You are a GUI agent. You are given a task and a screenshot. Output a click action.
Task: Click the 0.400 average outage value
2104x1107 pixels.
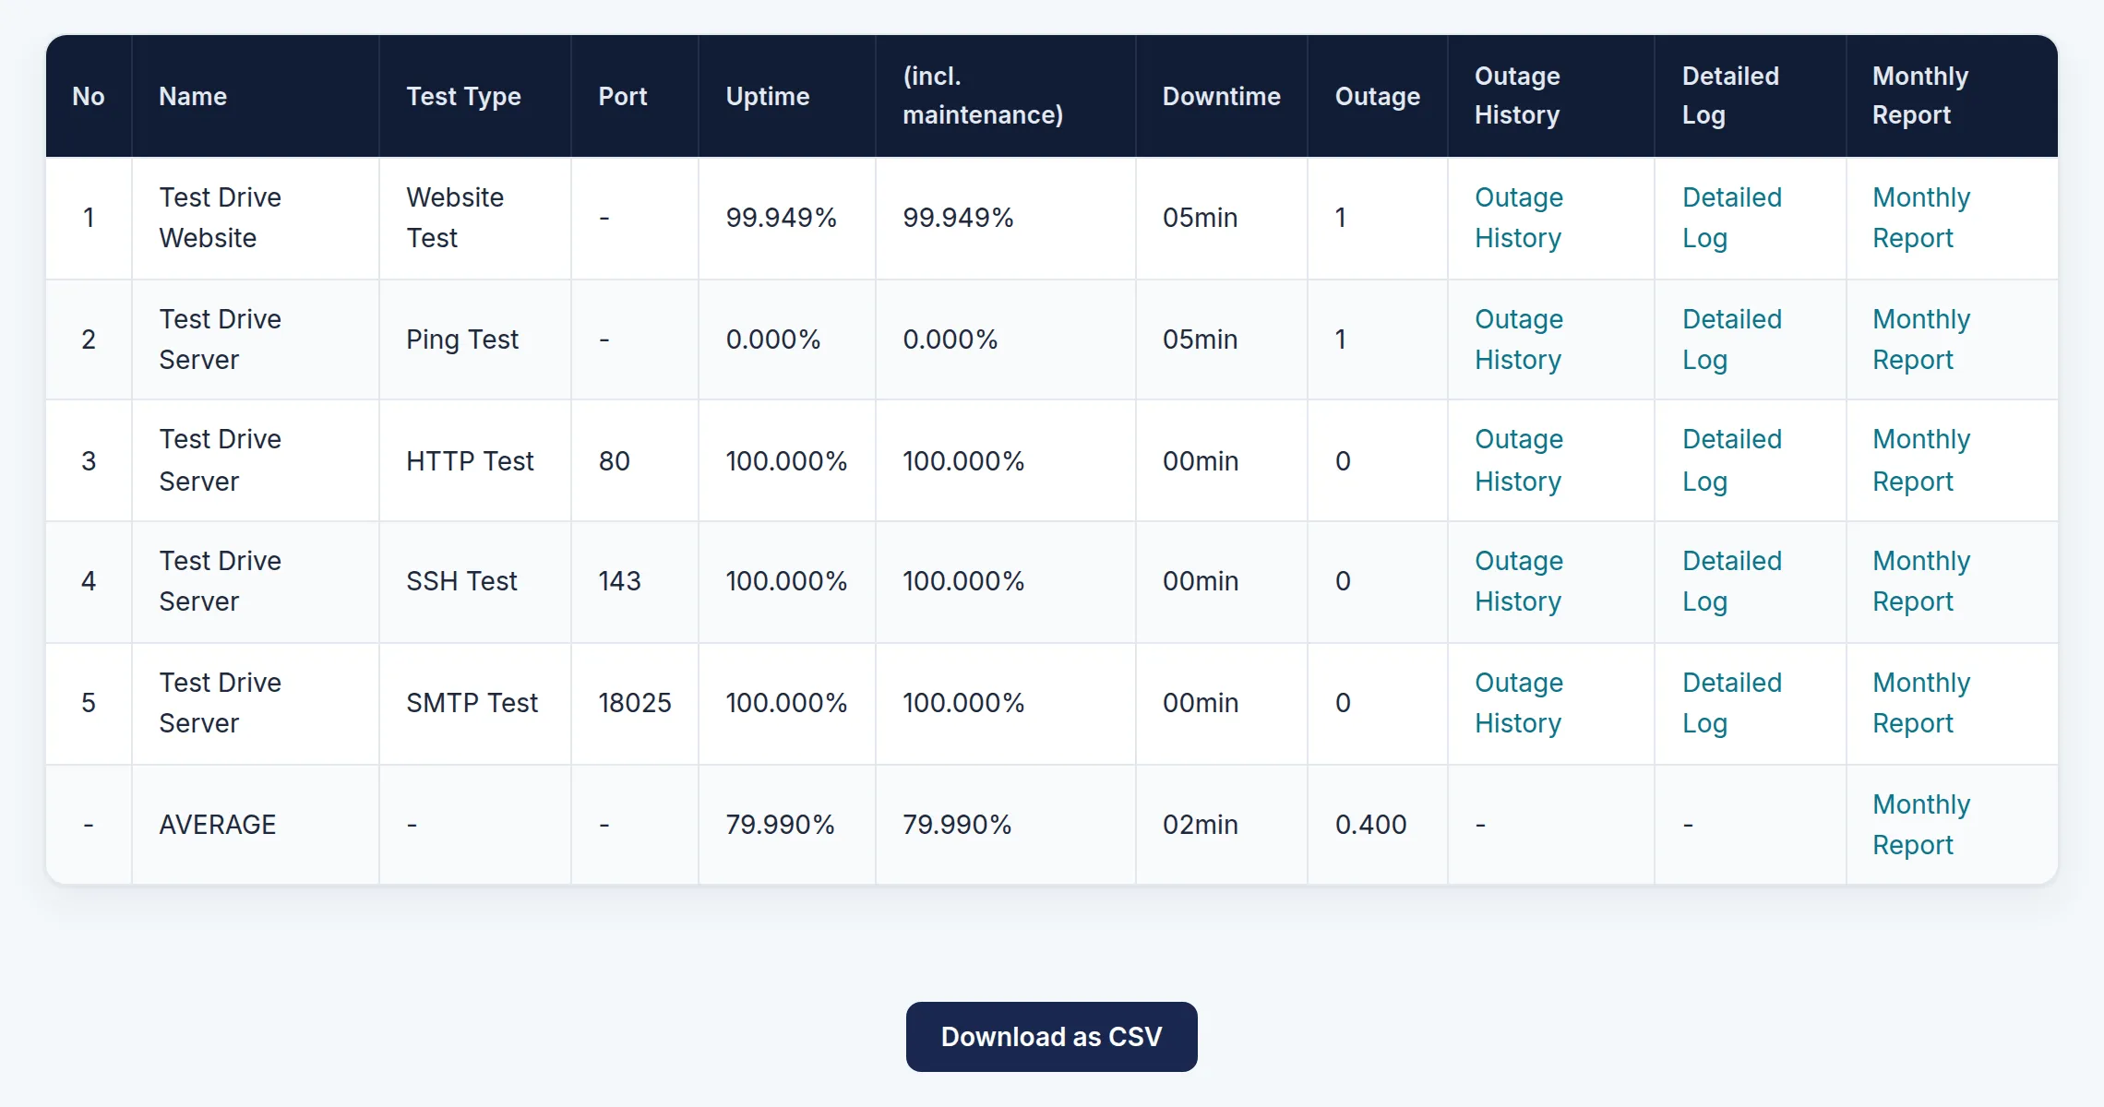click(1370, 825)
